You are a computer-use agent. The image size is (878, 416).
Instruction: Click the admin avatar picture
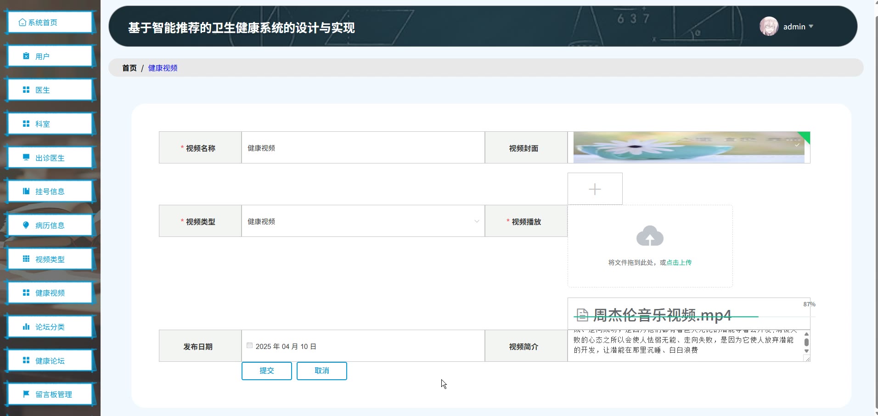pos(769,27)
